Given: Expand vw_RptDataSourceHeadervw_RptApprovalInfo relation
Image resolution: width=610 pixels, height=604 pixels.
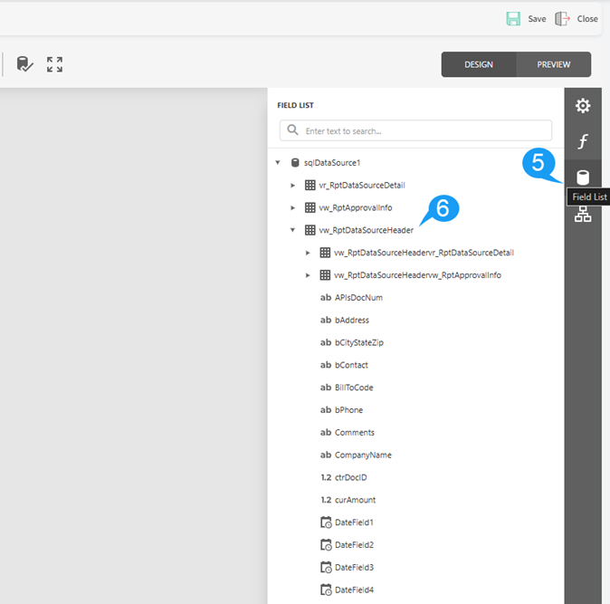Looking at the screenshot, I should pos(308,275).
